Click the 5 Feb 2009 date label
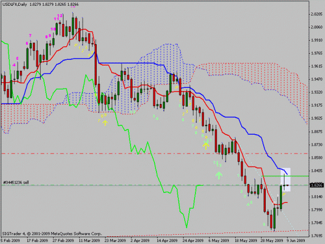The image size is (325, 244). point(10,240)
